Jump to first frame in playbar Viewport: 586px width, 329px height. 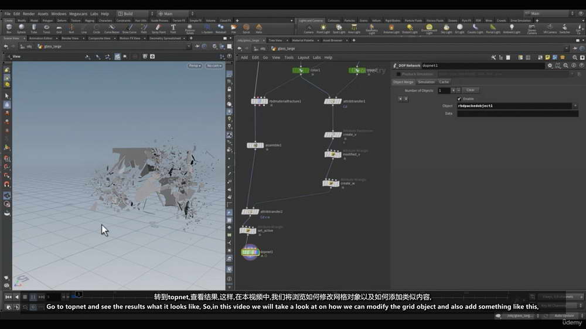[8, 297]
